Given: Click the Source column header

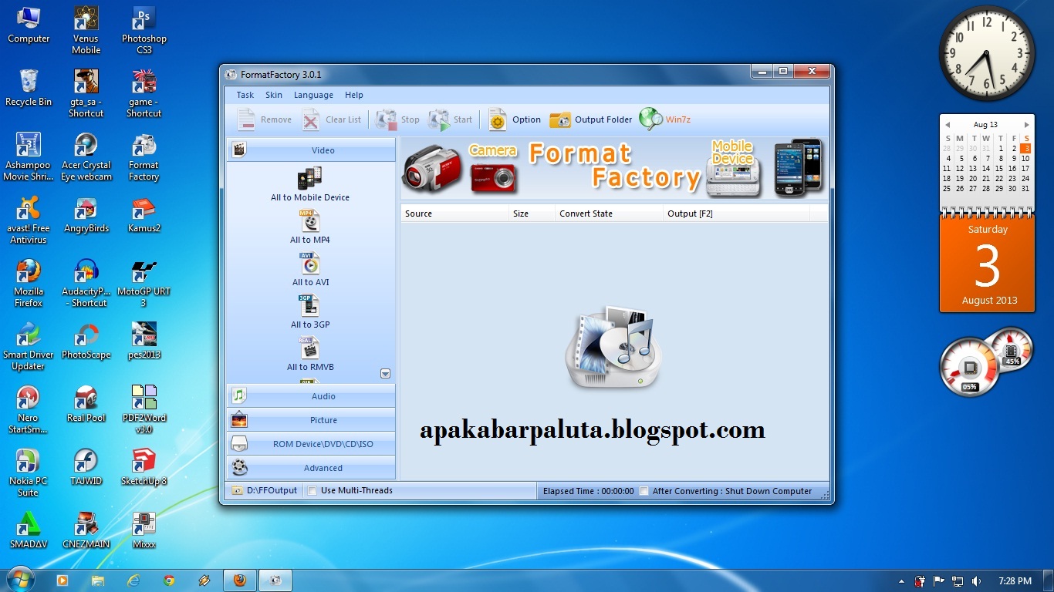Looking at the screenshot, I should 454,214.
